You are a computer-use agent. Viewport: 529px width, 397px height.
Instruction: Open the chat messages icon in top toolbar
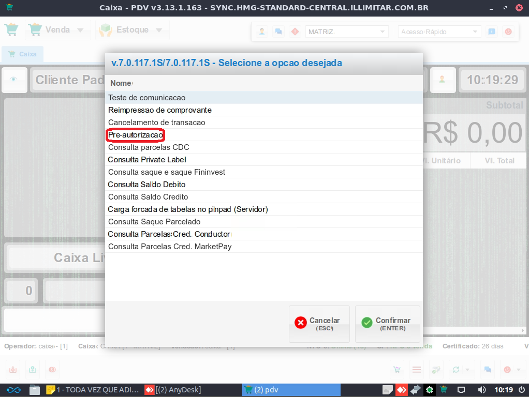278,32
